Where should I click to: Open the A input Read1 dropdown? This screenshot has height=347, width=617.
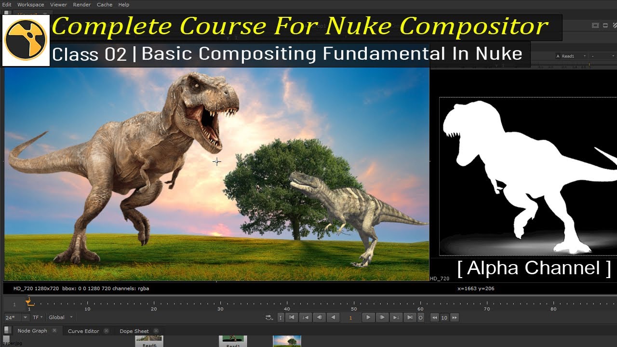pyautogui.click(x=571, y=56)
